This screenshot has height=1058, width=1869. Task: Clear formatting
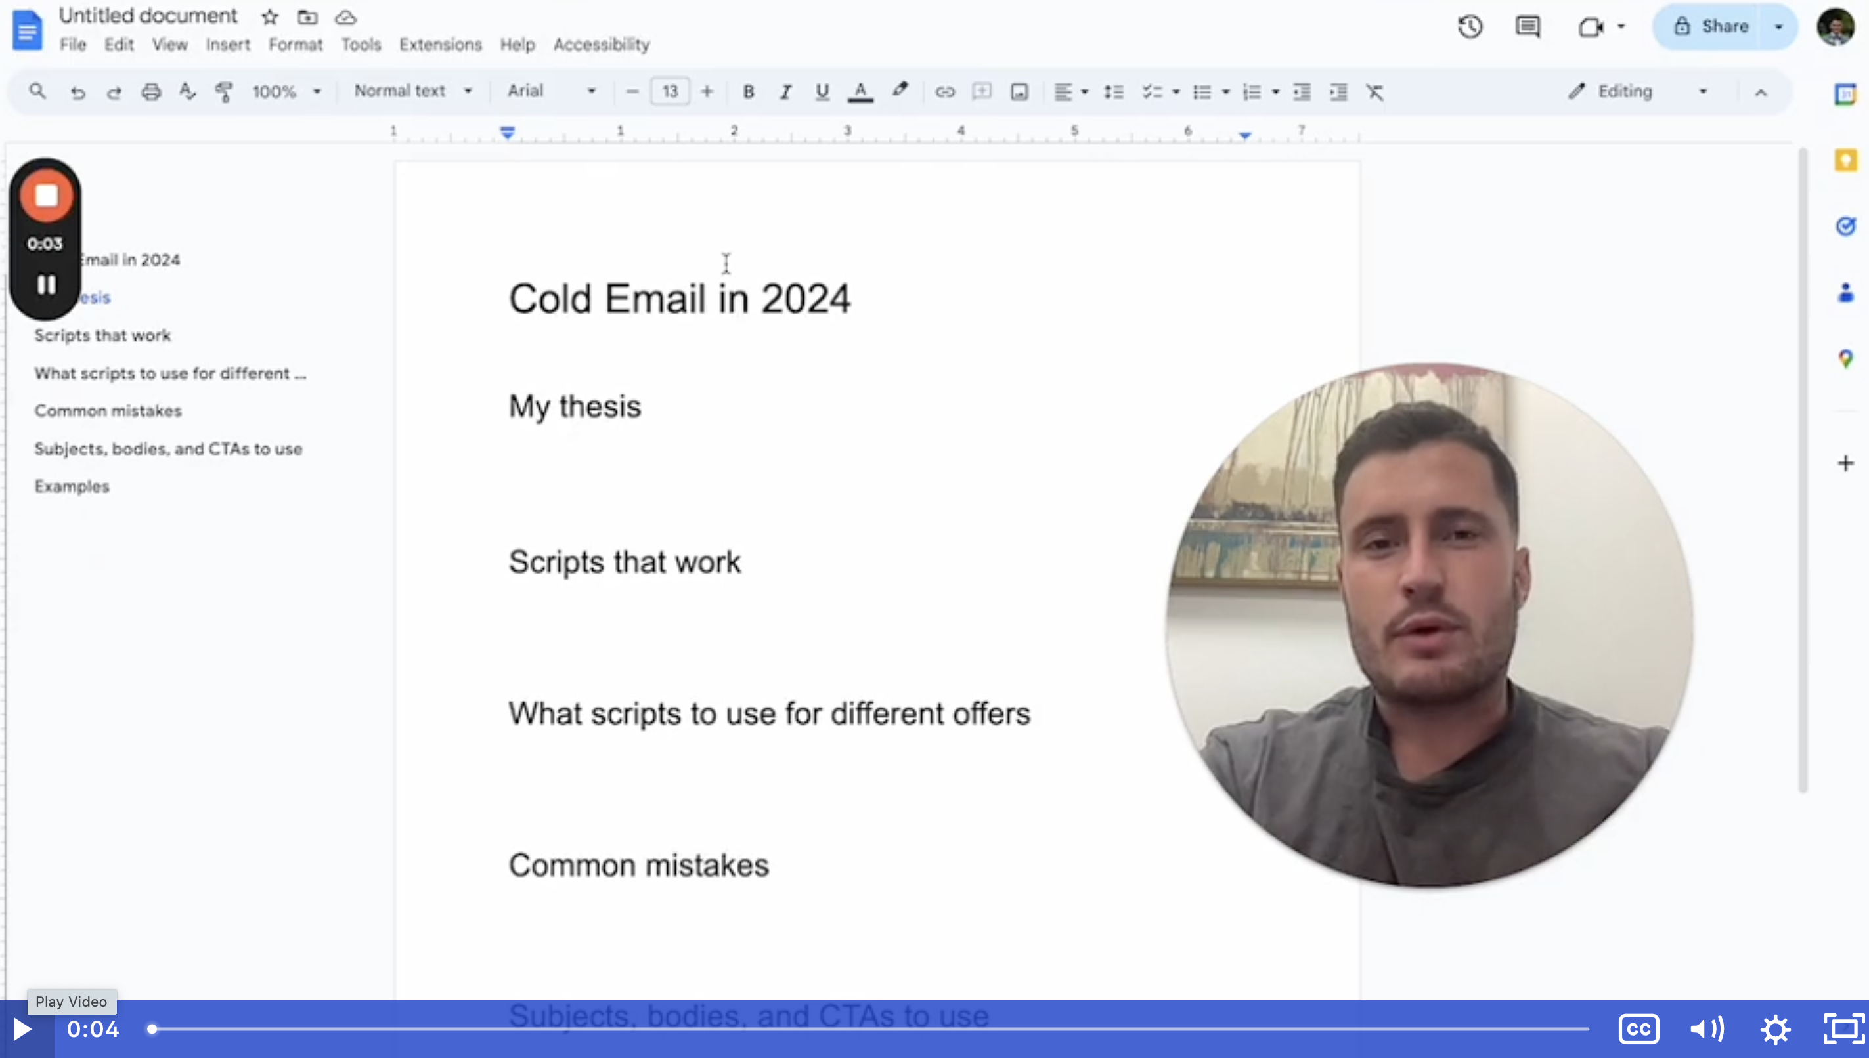click(x=1374, y=92)
